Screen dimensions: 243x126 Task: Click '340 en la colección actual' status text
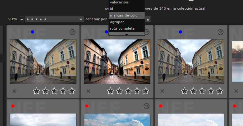click(x=182, y=8)
